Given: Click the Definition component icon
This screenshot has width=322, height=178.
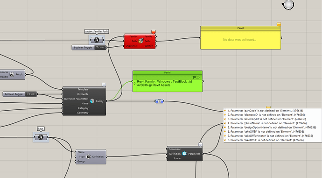Looking at the screenshot, I should (89, 157).
